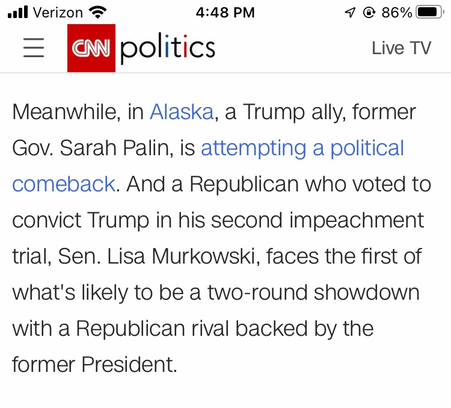Tap the Verizon carrier label
Screen dimensions: 451x408
click(58, 12)
